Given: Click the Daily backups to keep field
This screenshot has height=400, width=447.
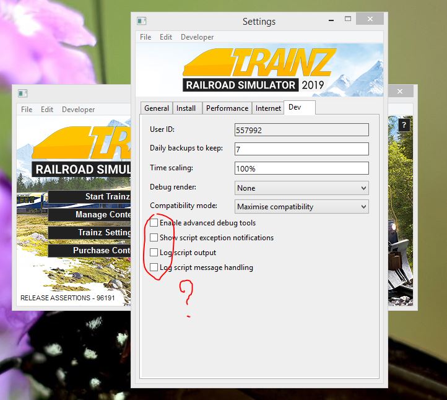Looking at the screenshot, I should point(302,149).
